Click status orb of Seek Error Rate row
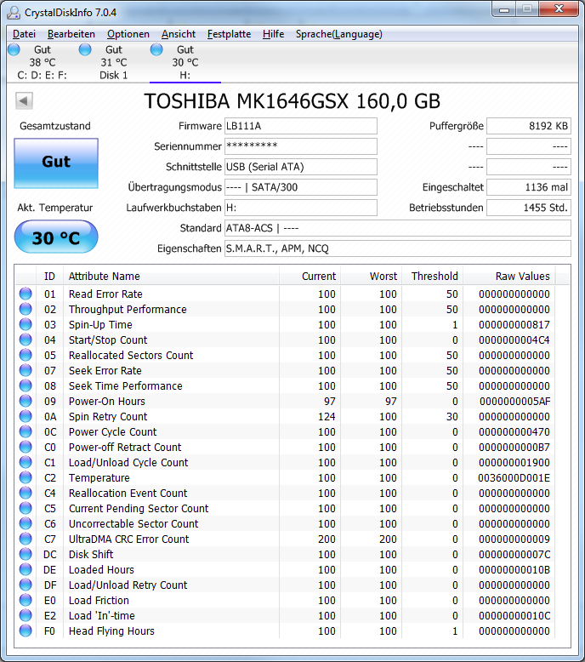This screenshot has width=585, height=662. (x=26, y=370)
